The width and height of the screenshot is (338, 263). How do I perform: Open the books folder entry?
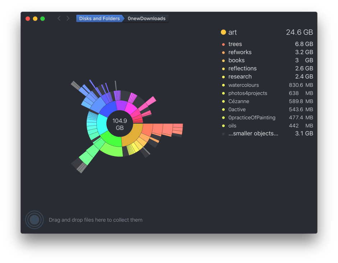[236, 60]
